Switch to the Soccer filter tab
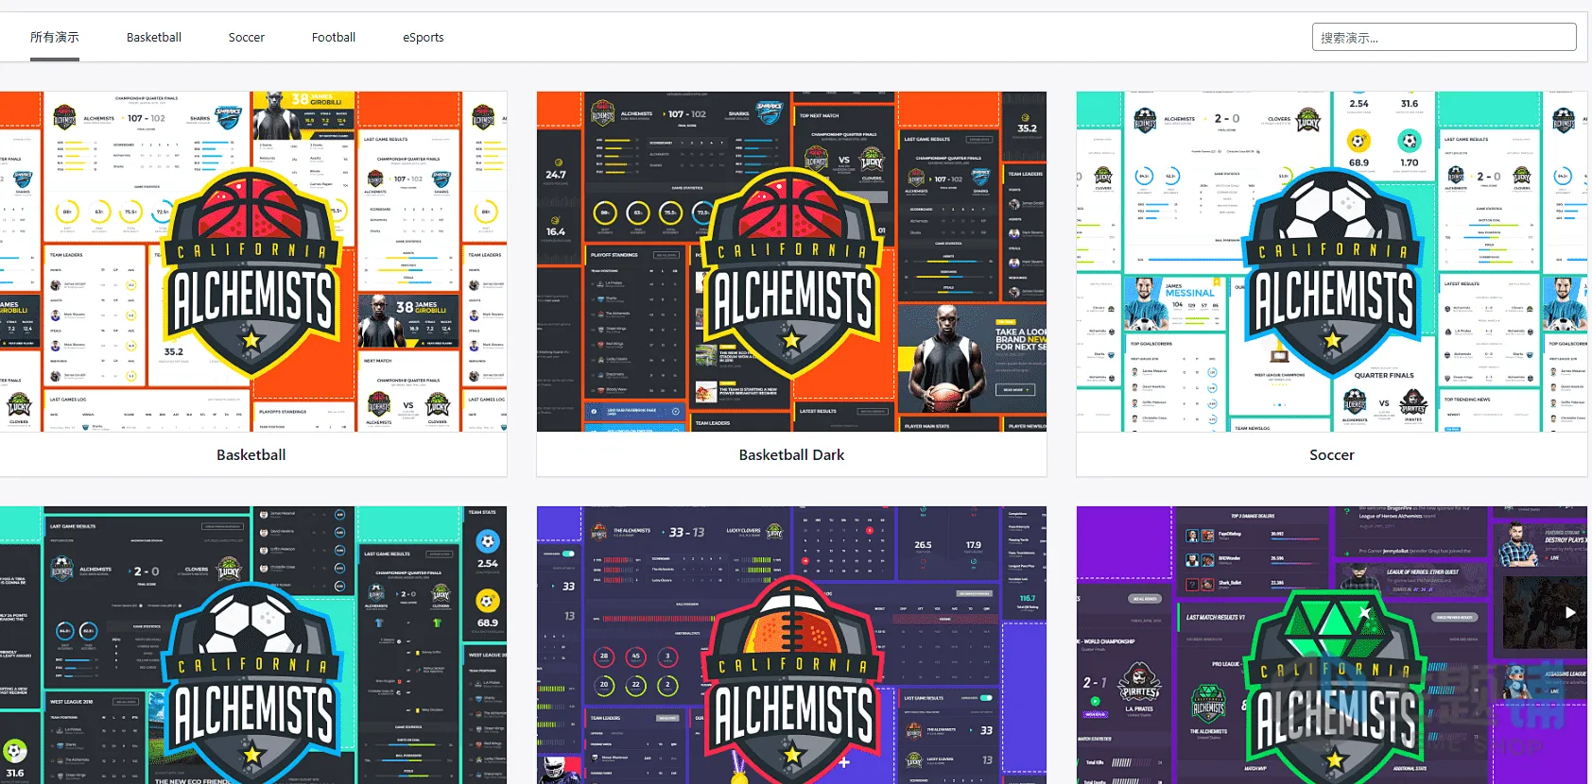Image resolution: width=1592 pixels, height=784 pixels. [247, 38]
